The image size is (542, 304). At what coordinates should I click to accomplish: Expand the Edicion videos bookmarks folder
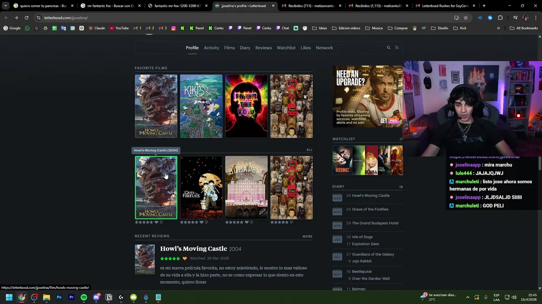pyautogui.click(x=346, y=28)
